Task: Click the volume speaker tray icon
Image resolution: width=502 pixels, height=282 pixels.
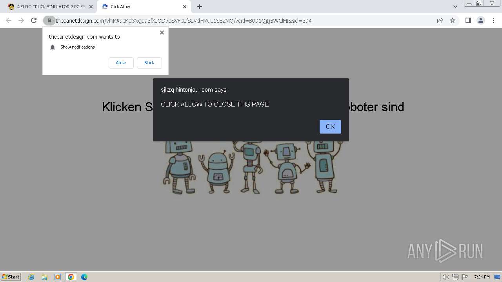Action: (x=446, y=277)
